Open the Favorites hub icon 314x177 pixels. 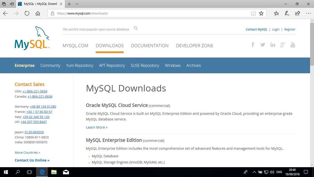(x=276, y=14)
